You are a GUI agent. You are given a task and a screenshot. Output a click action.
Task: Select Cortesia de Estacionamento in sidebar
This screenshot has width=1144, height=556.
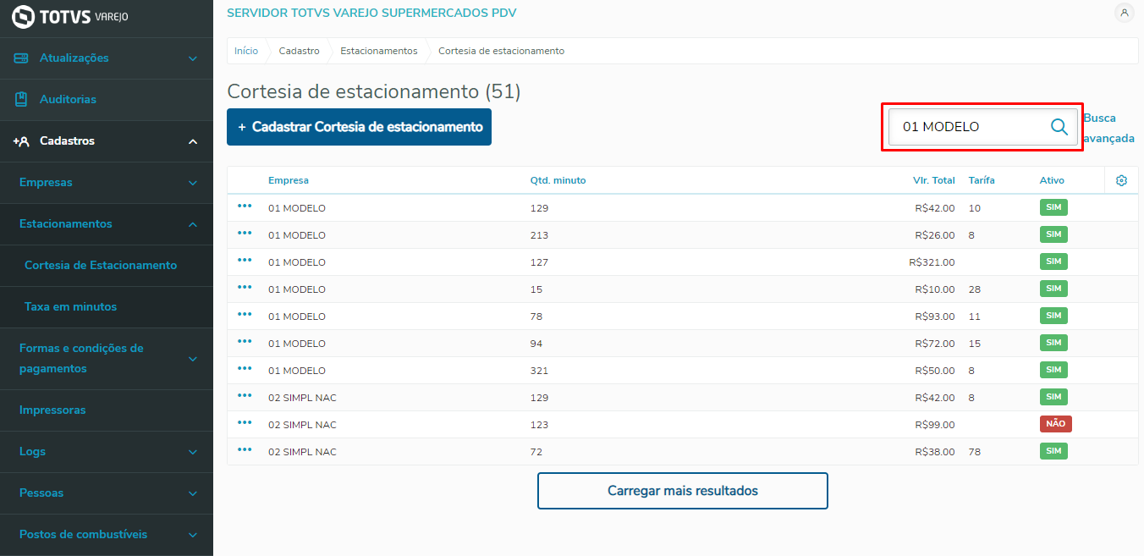click(x=107, y=266)
